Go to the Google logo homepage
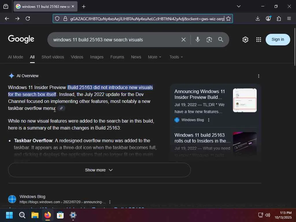The image size is (296, 222). (x=21, y=39)
